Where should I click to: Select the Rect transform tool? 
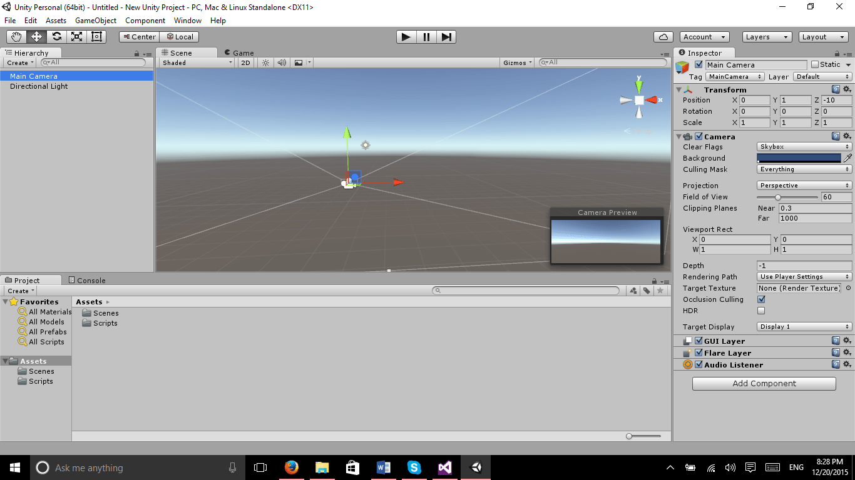(96, 36)
